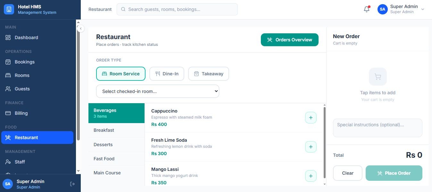The height and width of the screenshot is (192, 432).
Task: Open the Orders Overview button
Action: tap(290, 40)
